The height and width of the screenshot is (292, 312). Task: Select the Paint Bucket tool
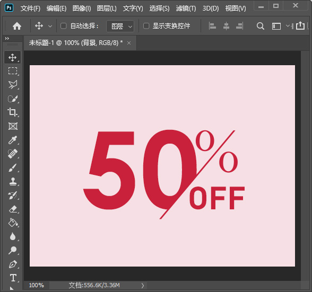13,223
